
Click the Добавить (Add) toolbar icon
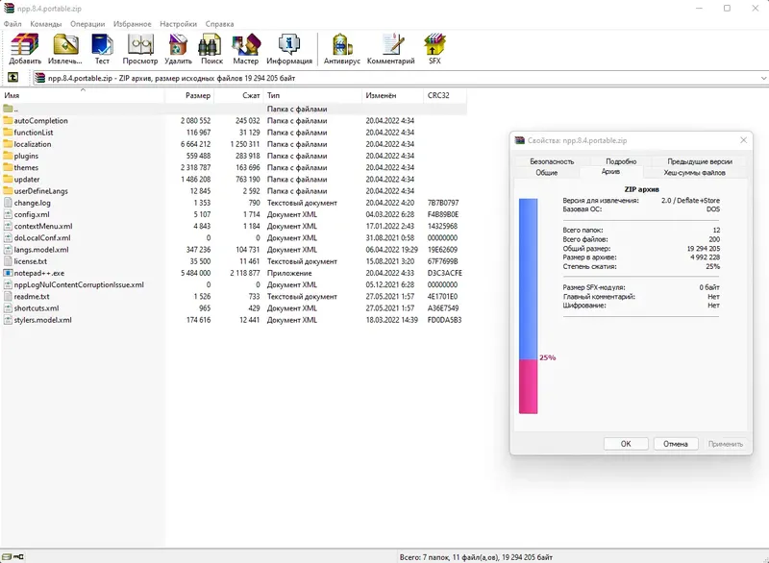[x=25, y=45]
